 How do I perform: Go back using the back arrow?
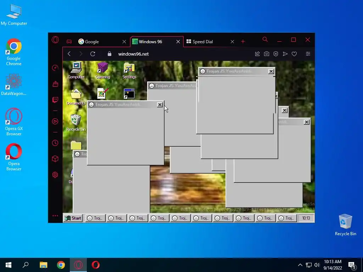[69, 54]
